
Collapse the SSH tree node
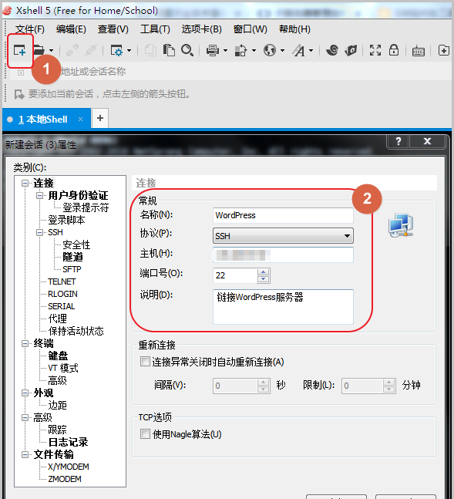(x=39, y=232)
